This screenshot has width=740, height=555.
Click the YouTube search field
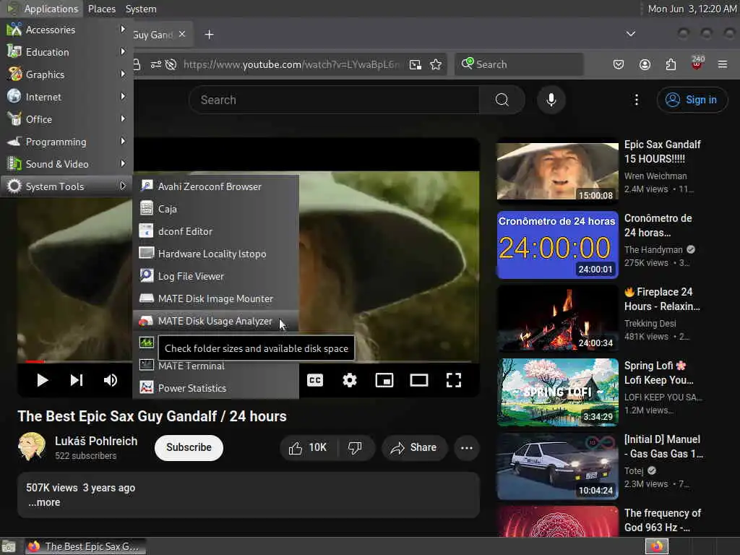(334, 100)
